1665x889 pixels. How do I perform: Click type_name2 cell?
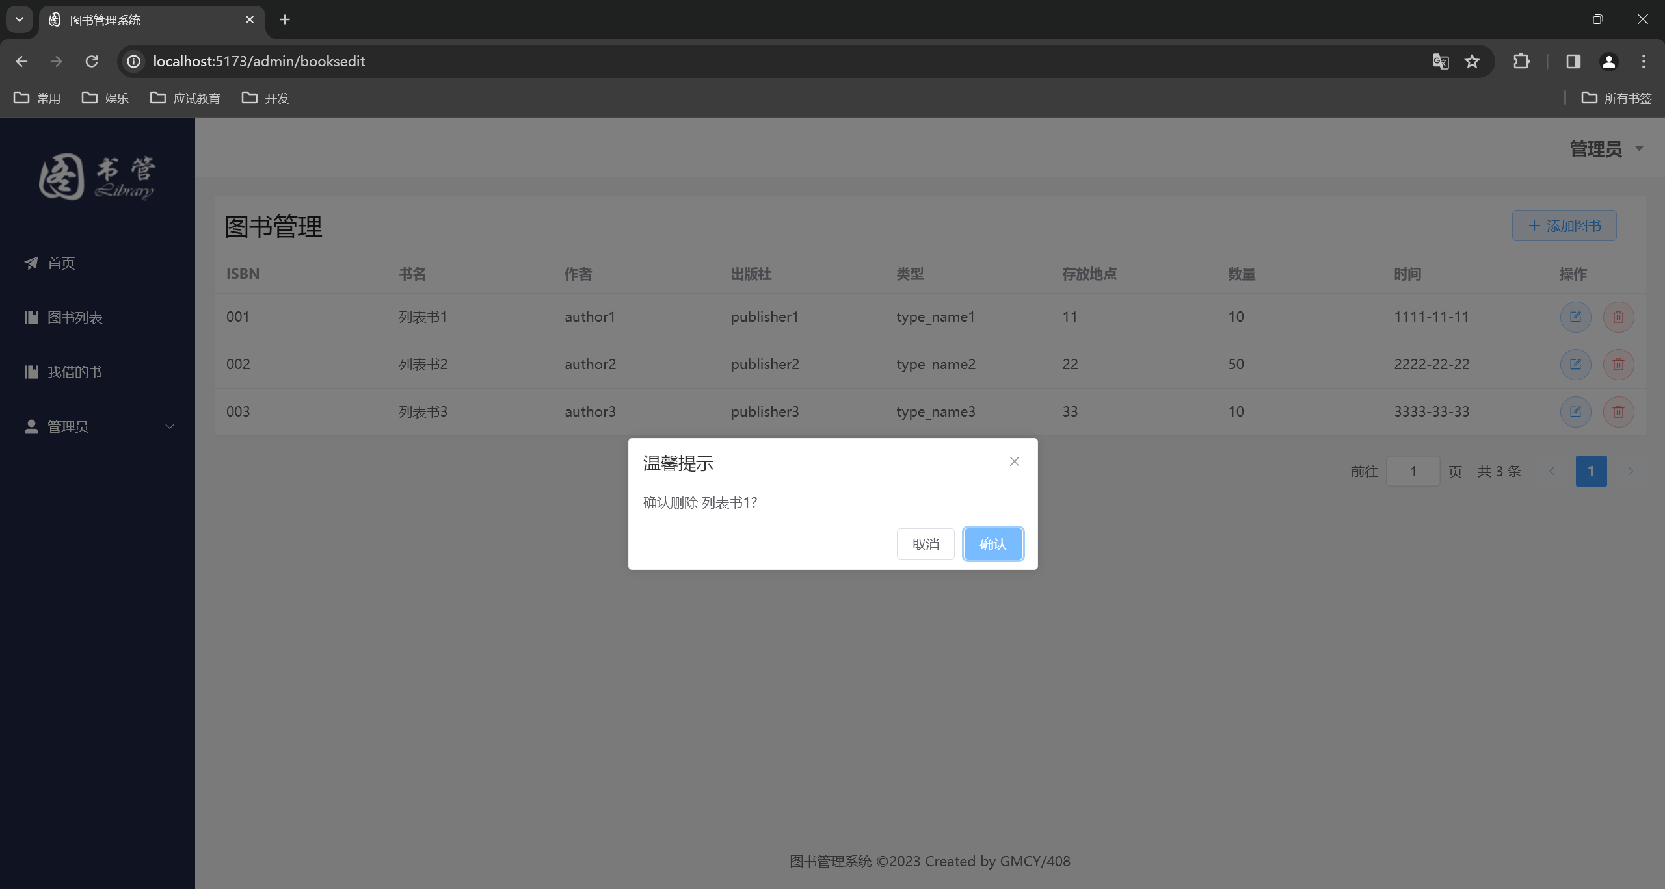(936, 364)
